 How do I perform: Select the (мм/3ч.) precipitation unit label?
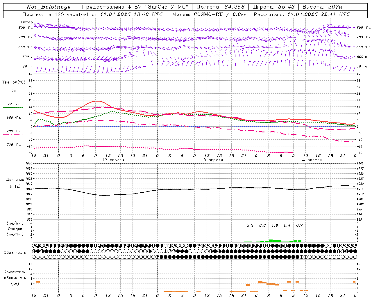point(15,223)
